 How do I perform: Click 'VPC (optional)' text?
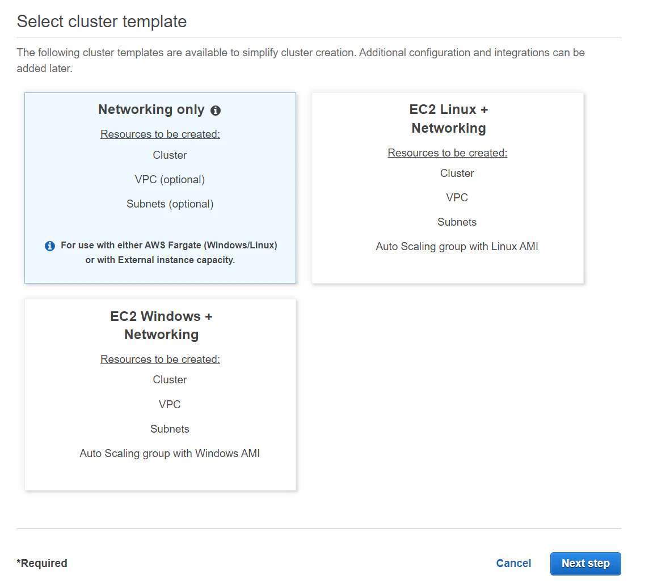point(170,180)
